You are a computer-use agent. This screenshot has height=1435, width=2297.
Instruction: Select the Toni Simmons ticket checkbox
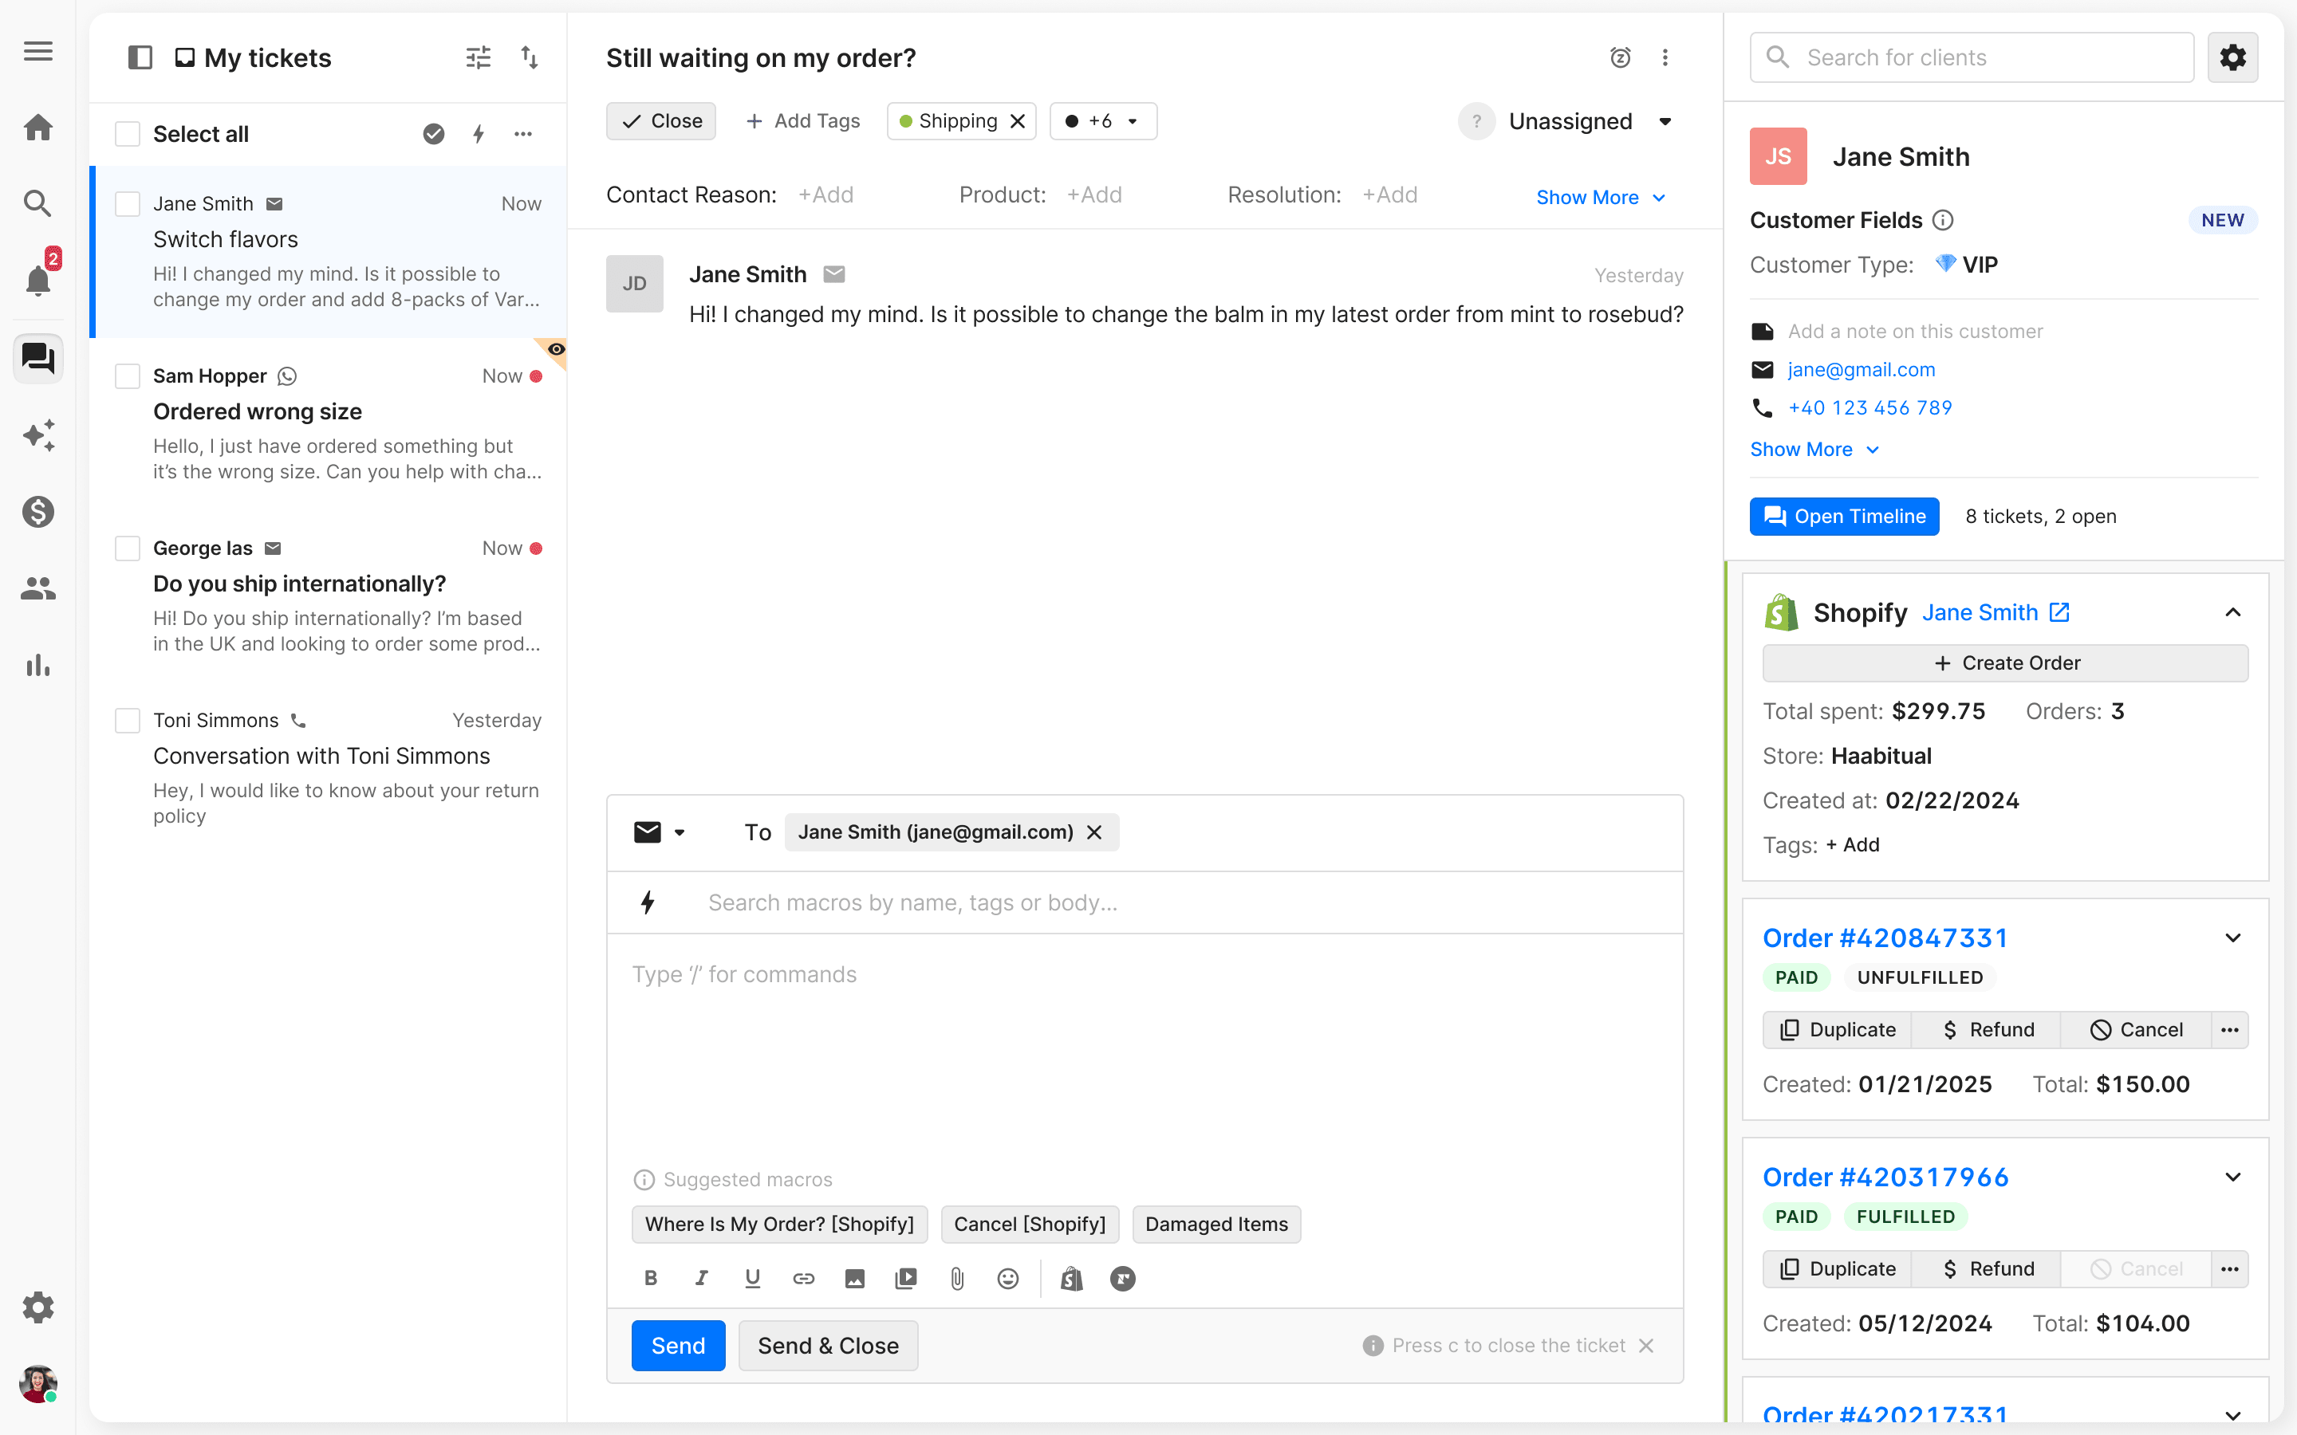pos(127,721)
